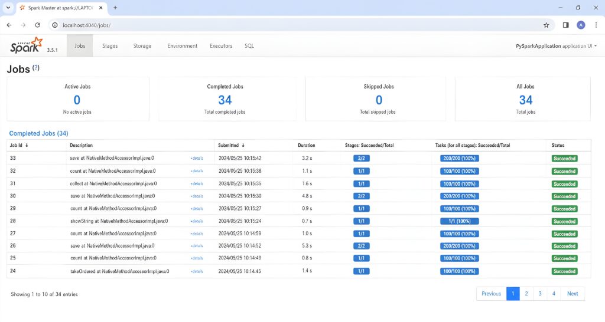The width and height of the screenshot is (605, 322).
Task: Click the Succeeded status badge for job 32
Action: [564, 171]
